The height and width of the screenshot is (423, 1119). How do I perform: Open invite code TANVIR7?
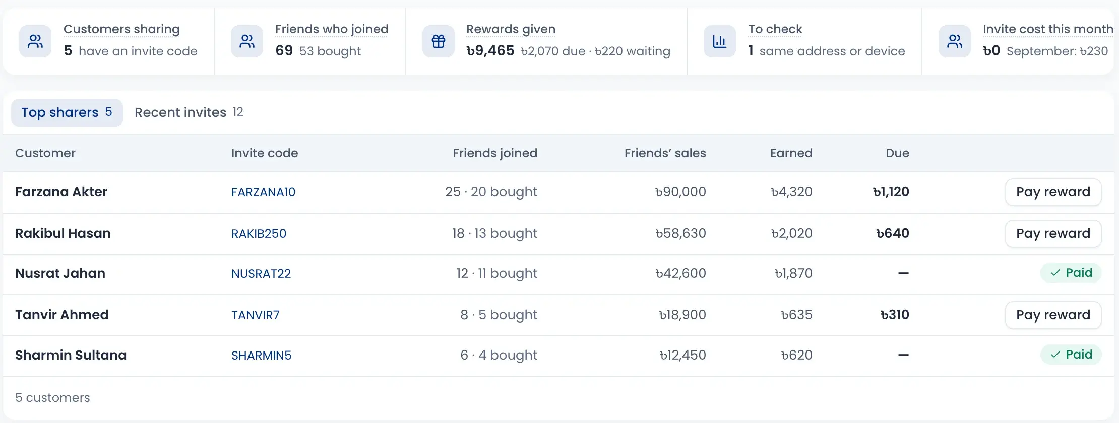pos(255,315)
